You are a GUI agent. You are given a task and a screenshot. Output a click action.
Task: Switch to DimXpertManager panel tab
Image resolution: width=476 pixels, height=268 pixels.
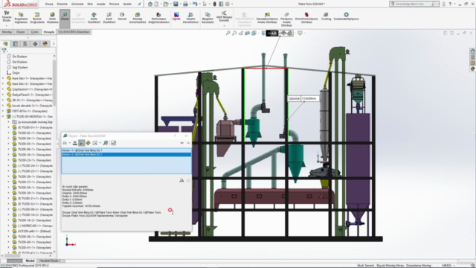(x=35, y=44)
